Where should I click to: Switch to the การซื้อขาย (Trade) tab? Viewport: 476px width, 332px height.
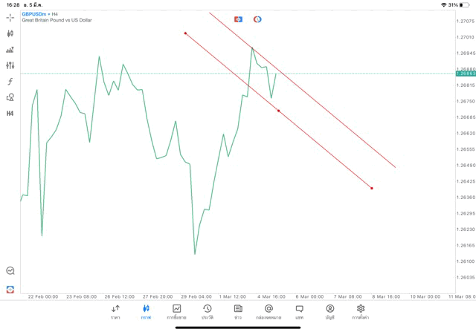176,312
